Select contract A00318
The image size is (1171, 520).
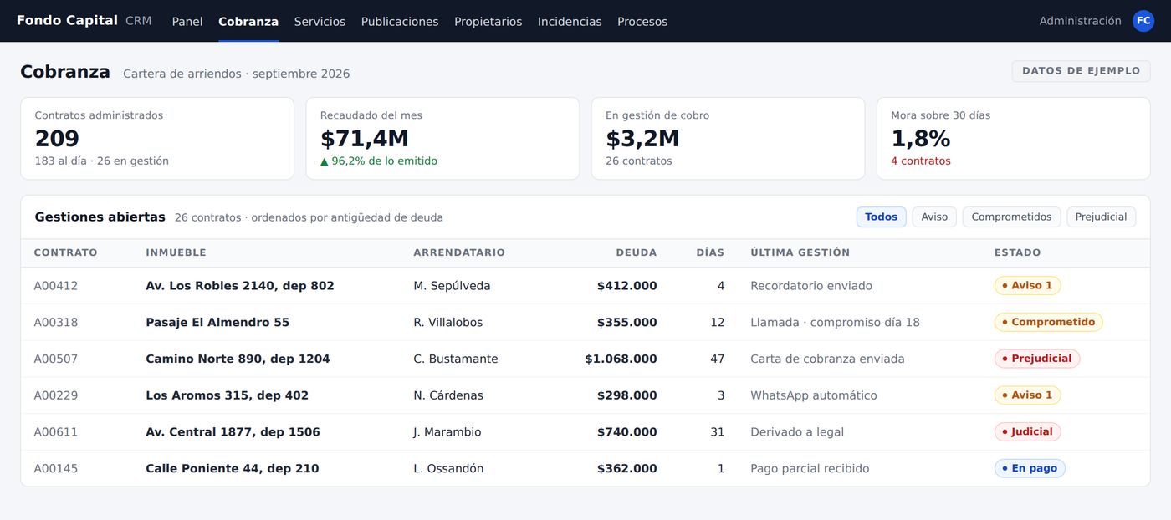point(56,323)
